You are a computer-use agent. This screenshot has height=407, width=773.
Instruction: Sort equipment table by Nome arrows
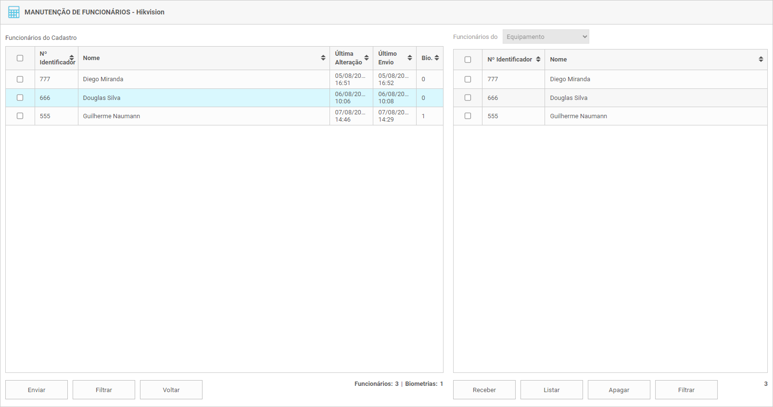761,60
